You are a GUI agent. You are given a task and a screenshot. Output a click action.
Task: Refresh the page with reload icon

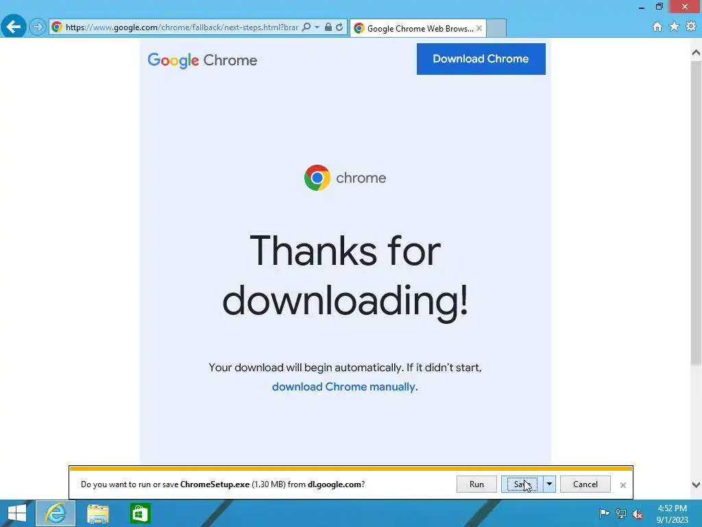click(339, 27)
